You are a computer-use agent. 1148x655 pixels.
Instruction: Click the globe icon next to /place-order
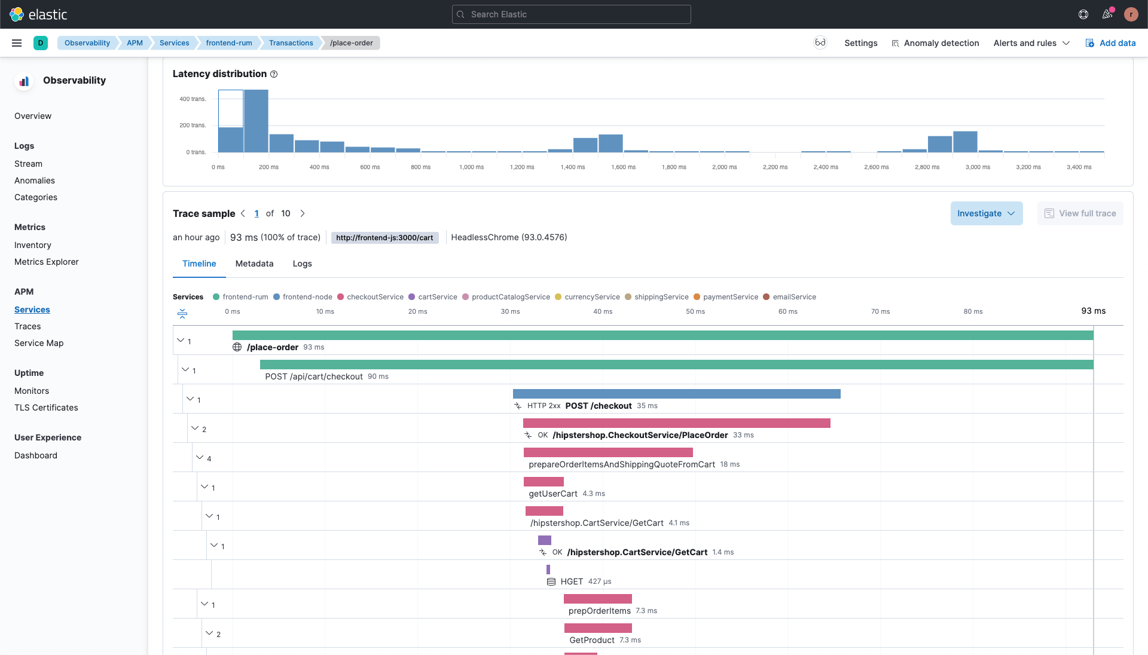click(237, 347)
